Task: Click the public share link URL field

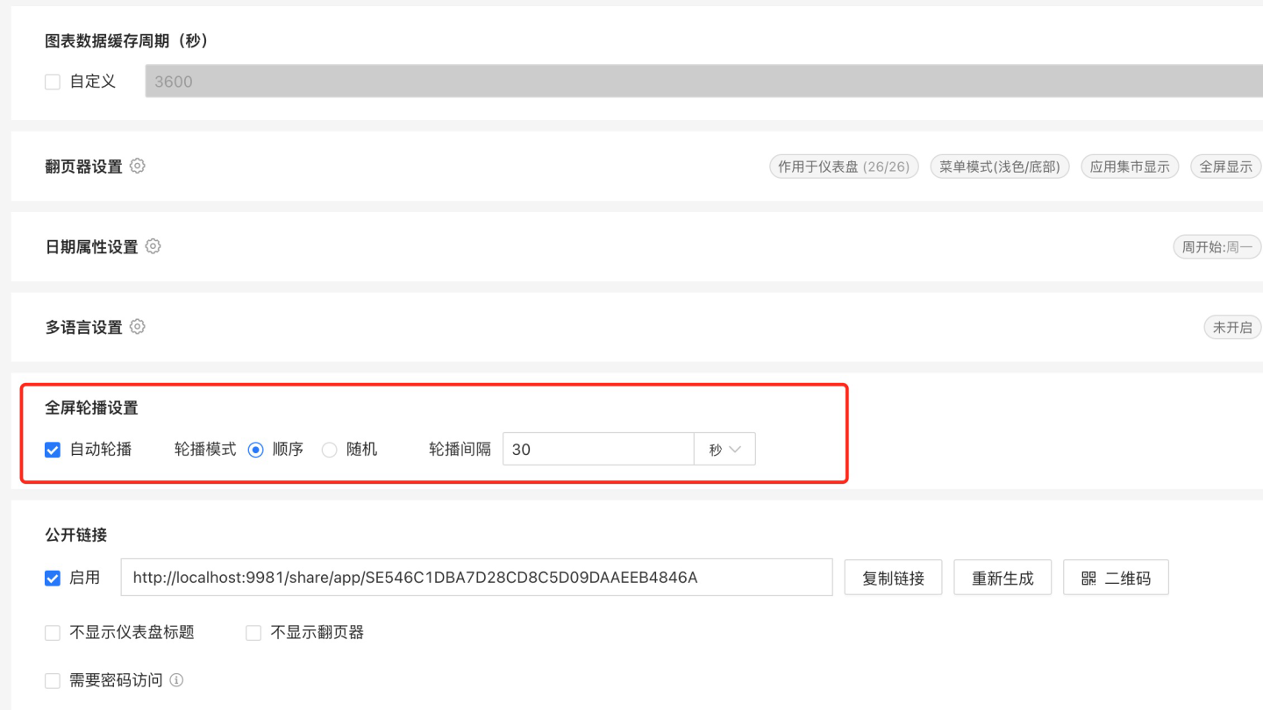Action: pyautogui.click(x=476, y=578)
